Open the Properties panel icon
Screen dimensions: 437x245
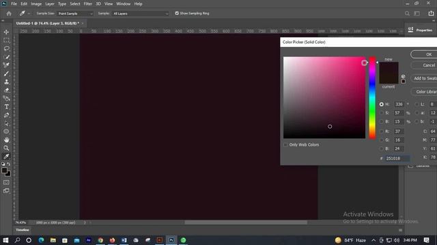[410, 30]
